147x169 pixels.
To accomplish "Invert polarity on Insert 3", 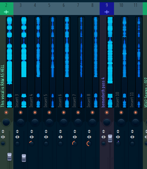I will pos(17,131).
